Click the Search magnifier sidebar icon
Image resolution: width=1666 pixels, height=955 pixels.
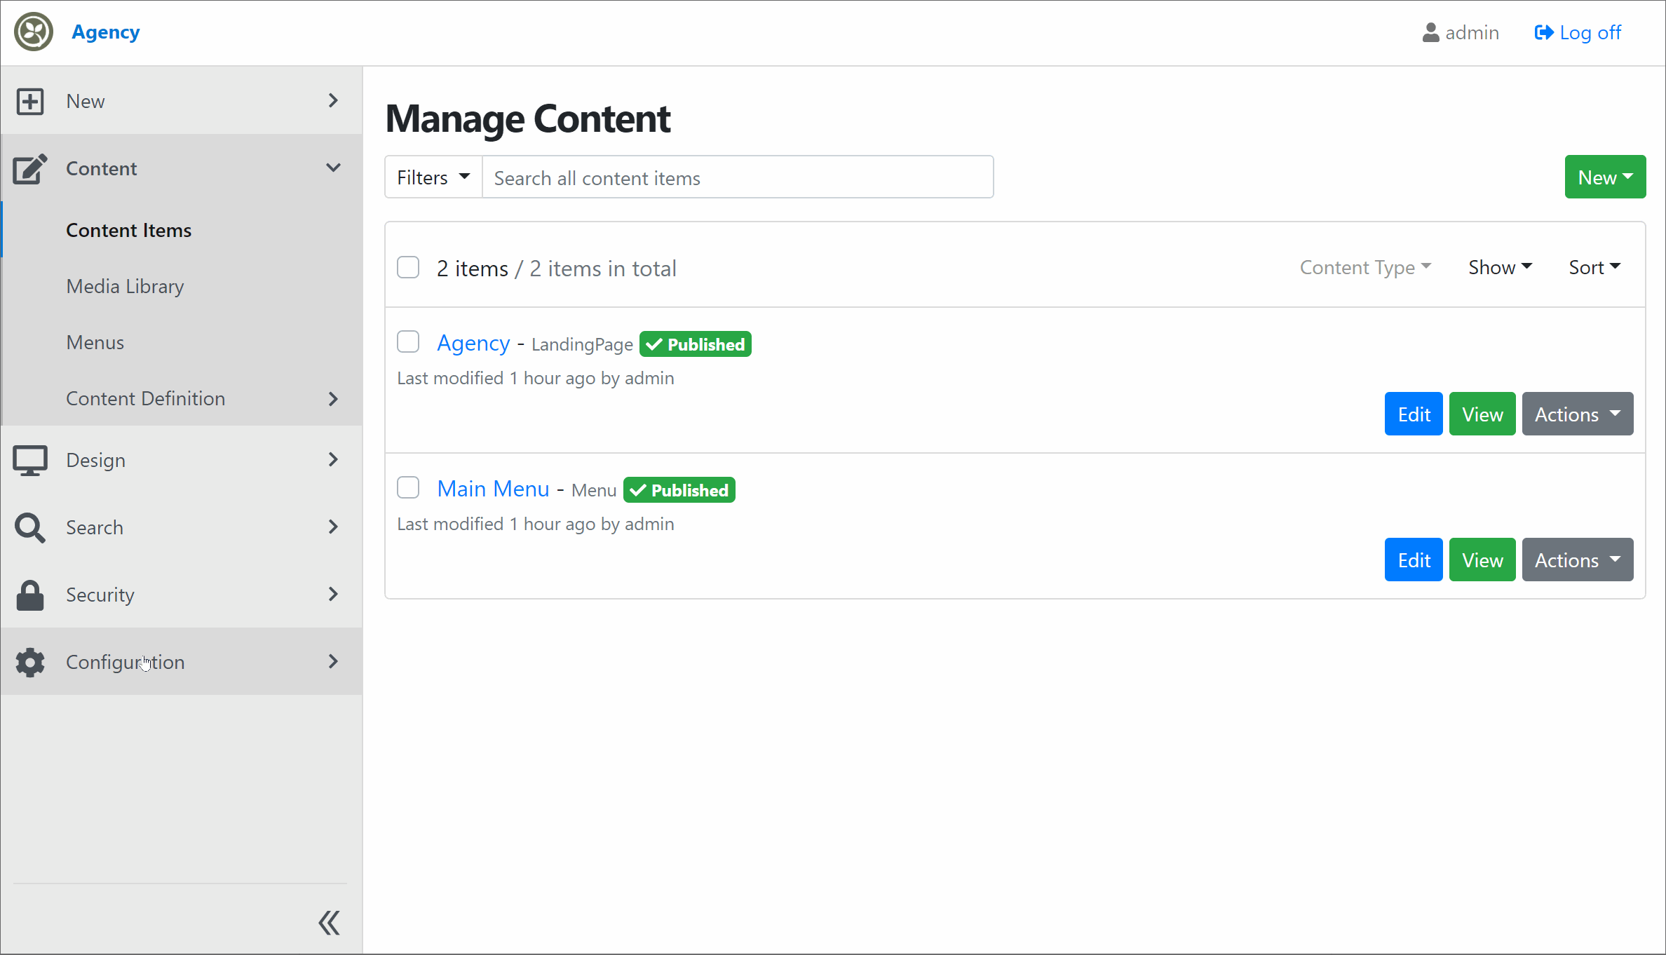tap(30, 527)
